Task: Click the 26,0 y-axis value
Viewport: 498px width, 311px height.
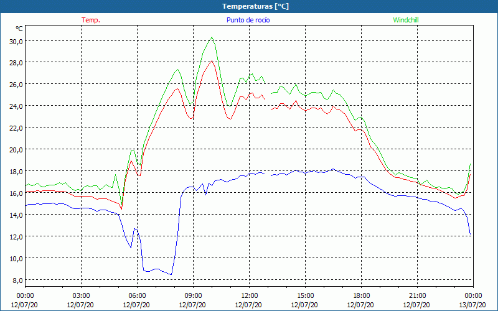Action: pyautogui.click(x=16, y=85)
